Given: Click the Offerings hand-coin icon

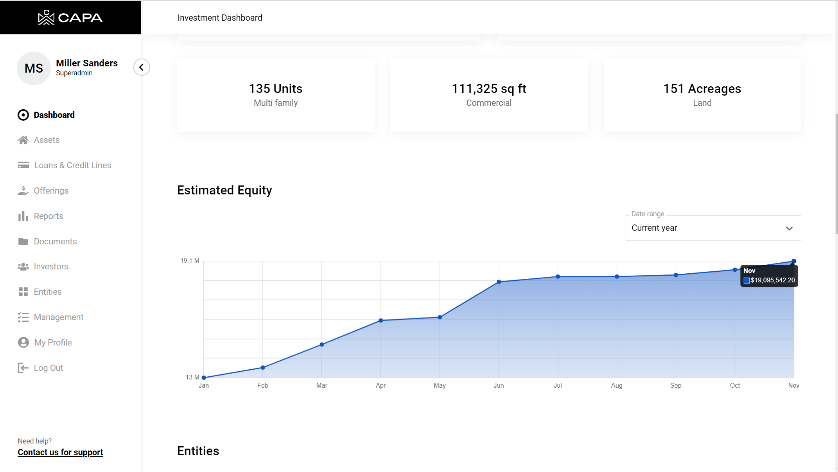Looking at the screenshot, I should [x=23, y=191].
